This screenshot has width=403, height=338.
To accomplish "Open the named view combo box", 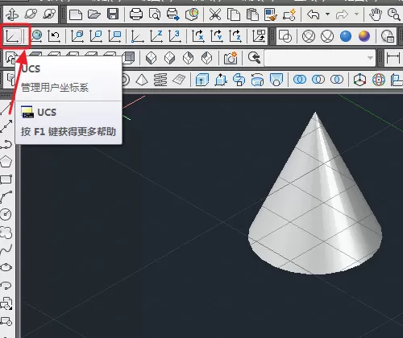I will coord(320,58).
